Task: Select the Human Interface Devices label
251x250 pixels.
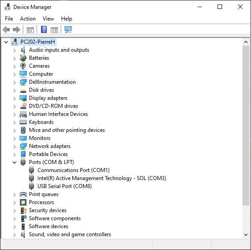Action: coord(58,114)
